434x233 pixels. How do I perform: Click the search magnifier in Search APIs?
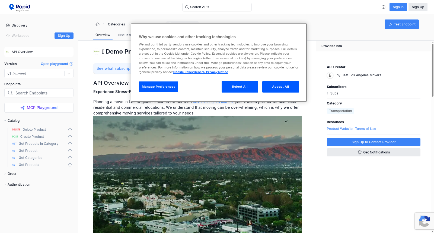[x=187, y=7]
